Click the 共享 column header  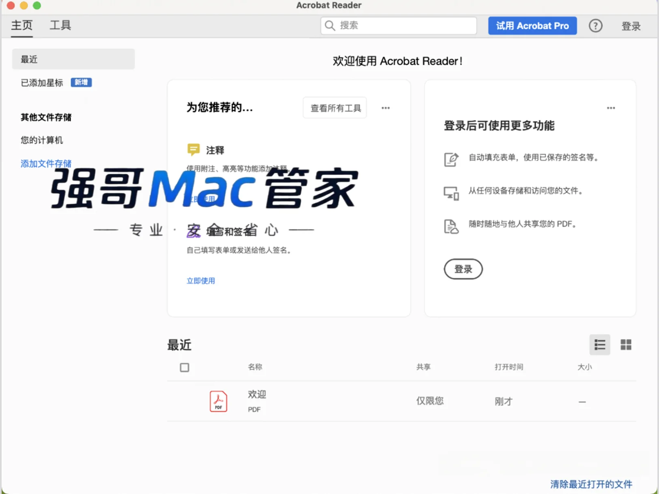tap(423, 367)
